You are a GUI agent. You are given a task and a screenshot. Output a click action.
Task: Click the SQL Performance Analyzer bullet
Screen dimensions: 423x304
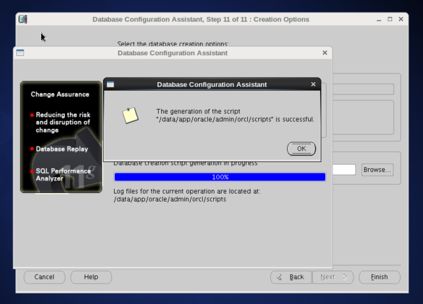coord(63,174)
